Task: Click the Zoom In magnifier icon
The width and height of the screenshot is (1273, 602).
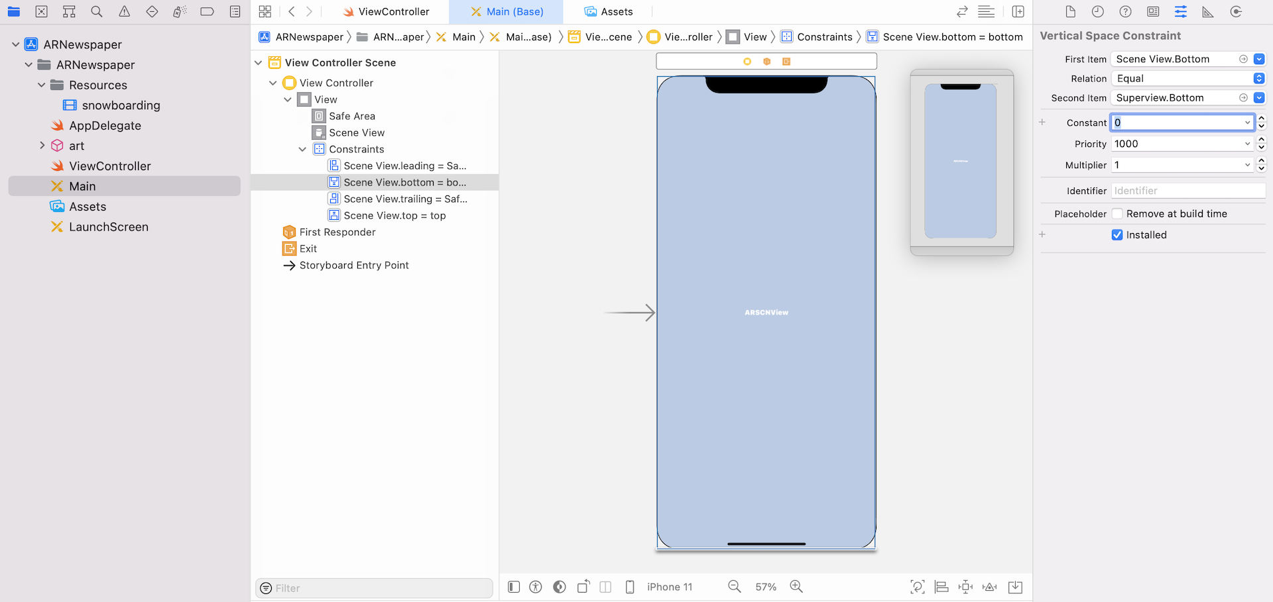Action: pyautogui.click(x=796, y=587)
